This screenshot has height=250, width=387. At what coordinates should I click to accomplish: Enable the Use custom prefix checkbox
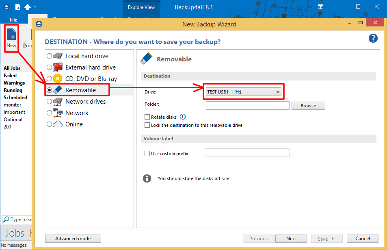pyautogui.click(x=147, y=153)
